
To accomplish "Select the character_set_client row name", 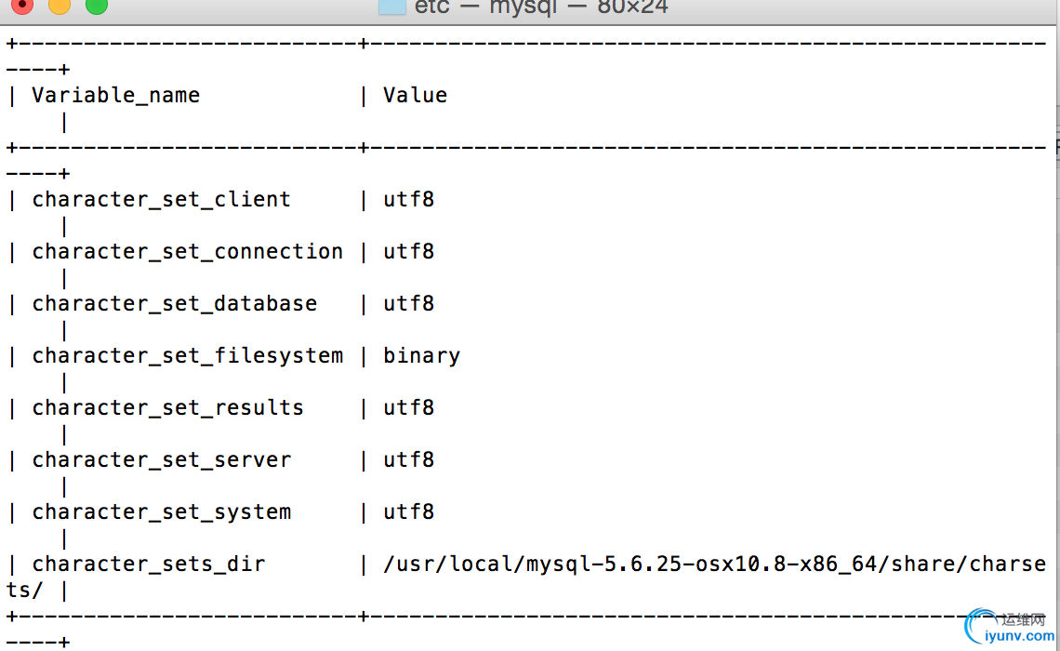I will (162, 199).
